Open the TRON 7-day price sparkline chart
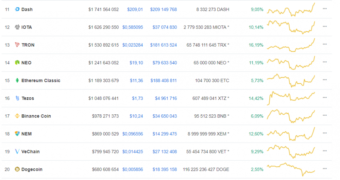The width and height of the screenshot is (340, 180). (291, 45)
